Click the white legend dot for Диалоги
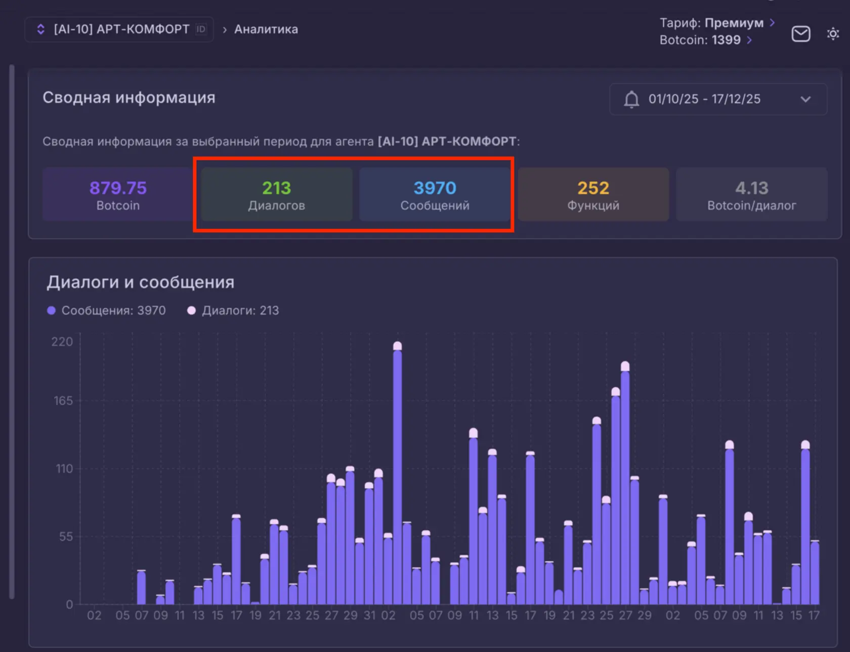This screenshot has height=652, width=850. click(x=191, y=310)
